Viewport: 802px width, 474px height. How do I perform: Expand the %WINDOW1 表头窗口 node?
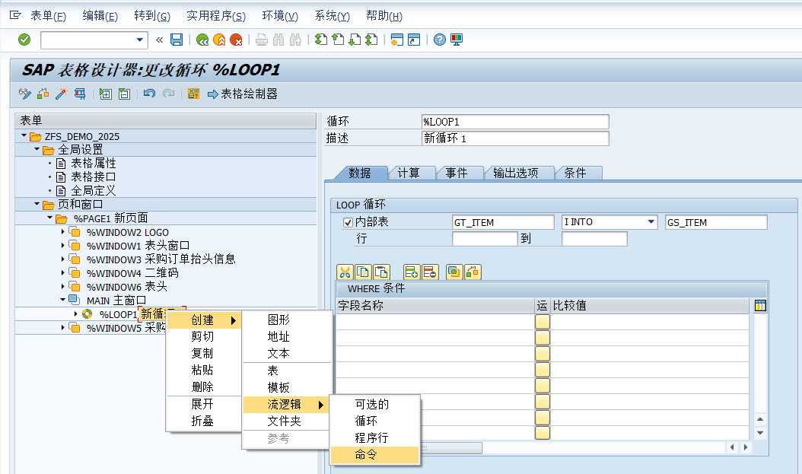[x=63, y=246]
